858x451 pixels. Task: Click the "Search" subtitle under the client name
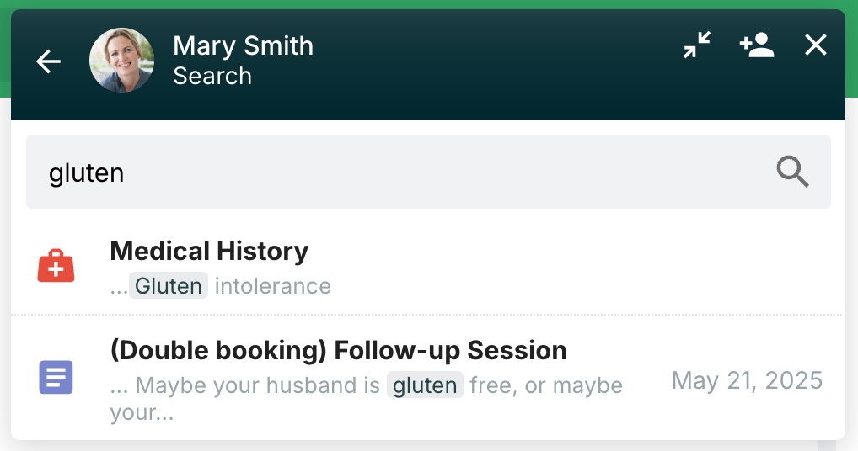[212, 76]
